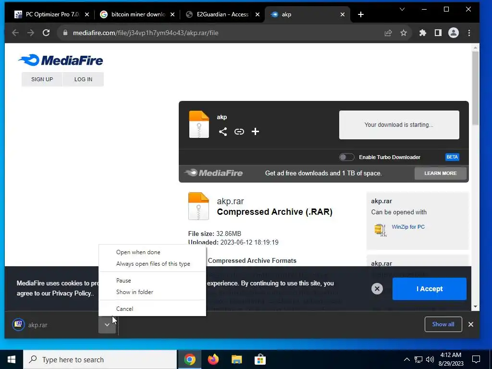The width and height of the screenshot is (492, 369).
Task: Click the browser forward arrow
Action: [31, 33]
